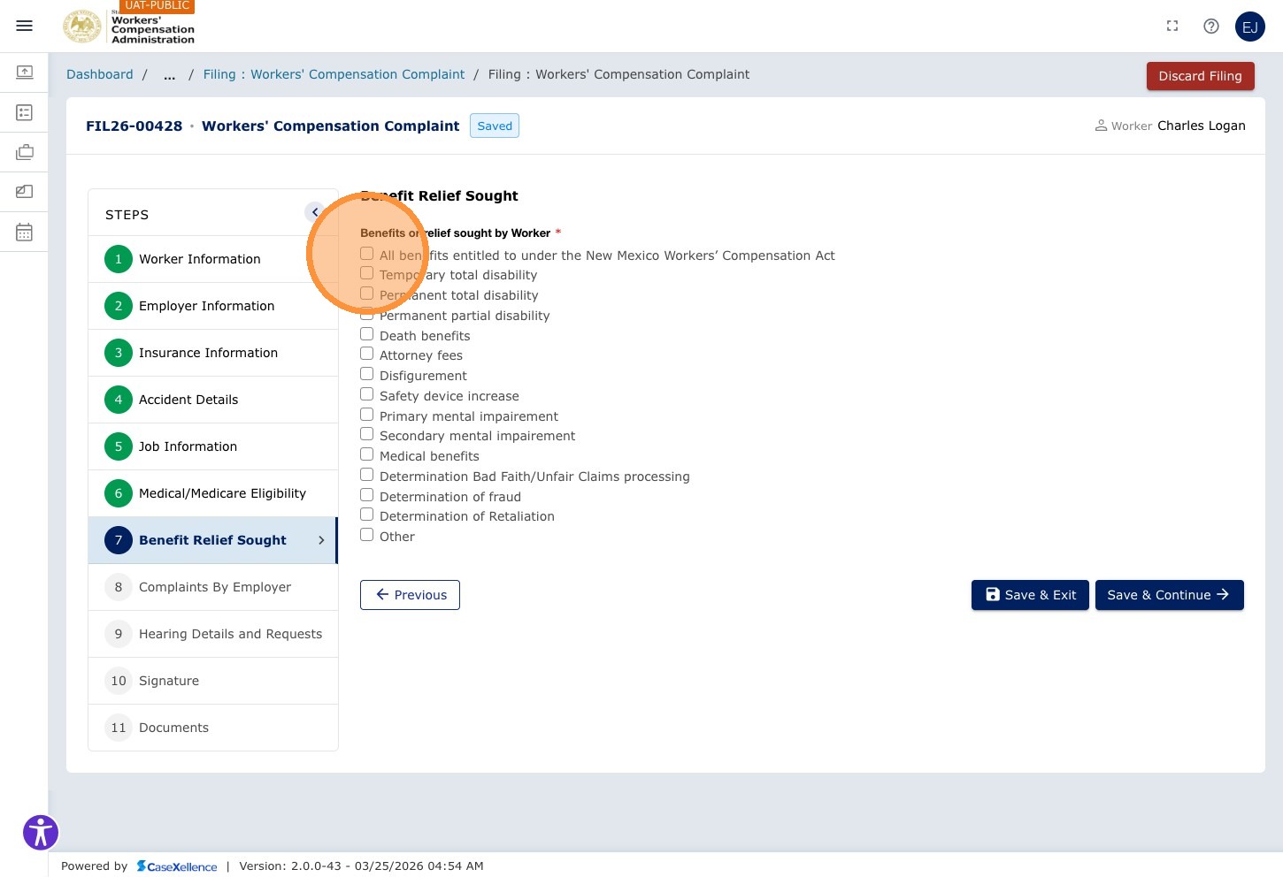1283x877 pixels.
Task: Check Determination of fraud
Action: click(366, 495)
